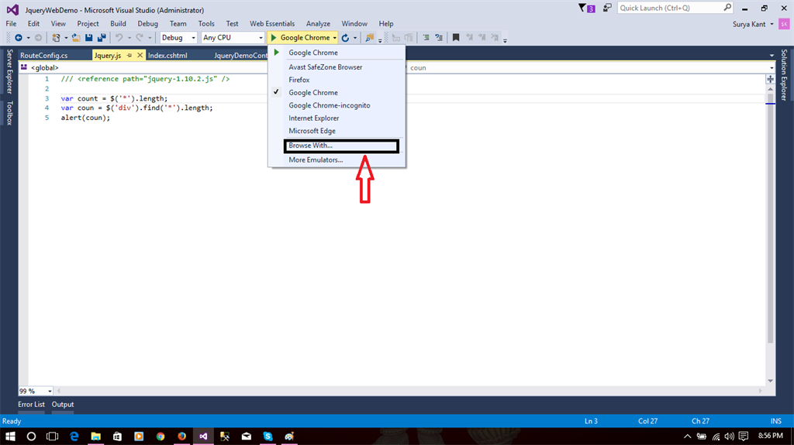Open the Debug configuration dropdown

point(178,37)
